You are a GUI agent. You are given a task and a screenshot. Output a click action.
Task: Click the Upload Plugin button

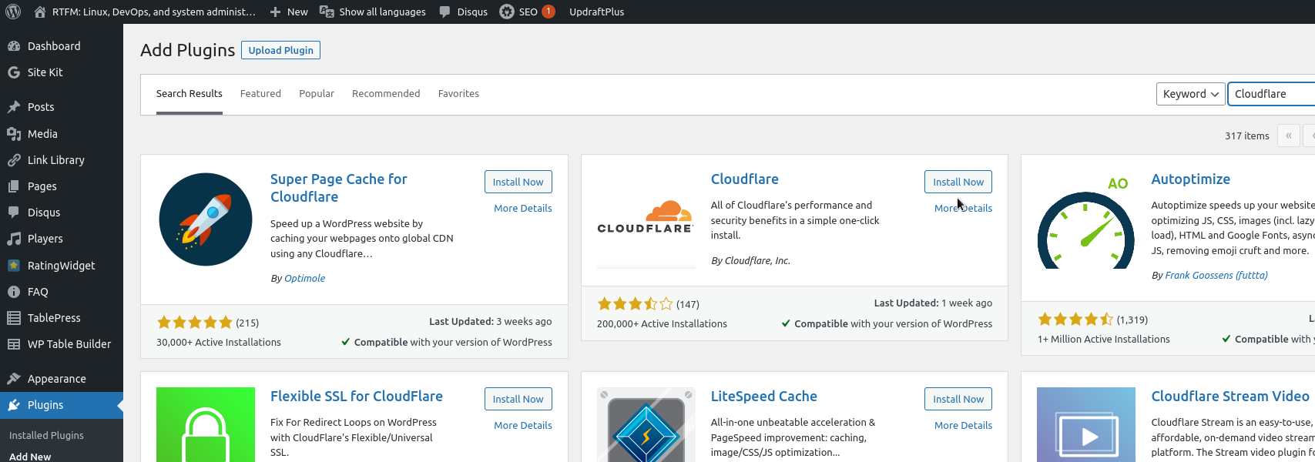pyautogui.click(x=281, y=50)
